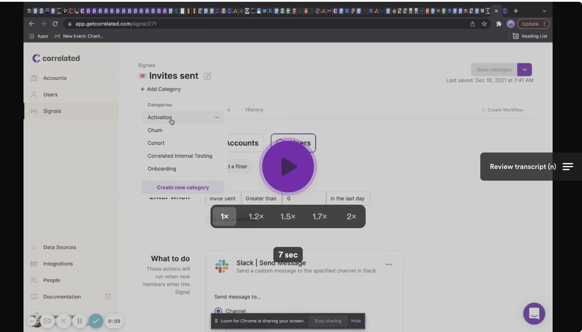Select the Channel radio button
This screenshot has width=582, height=332.
218,311
